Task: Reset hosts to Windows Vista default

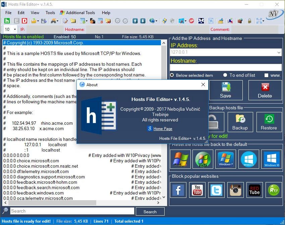Action: (x=203, y=159)
